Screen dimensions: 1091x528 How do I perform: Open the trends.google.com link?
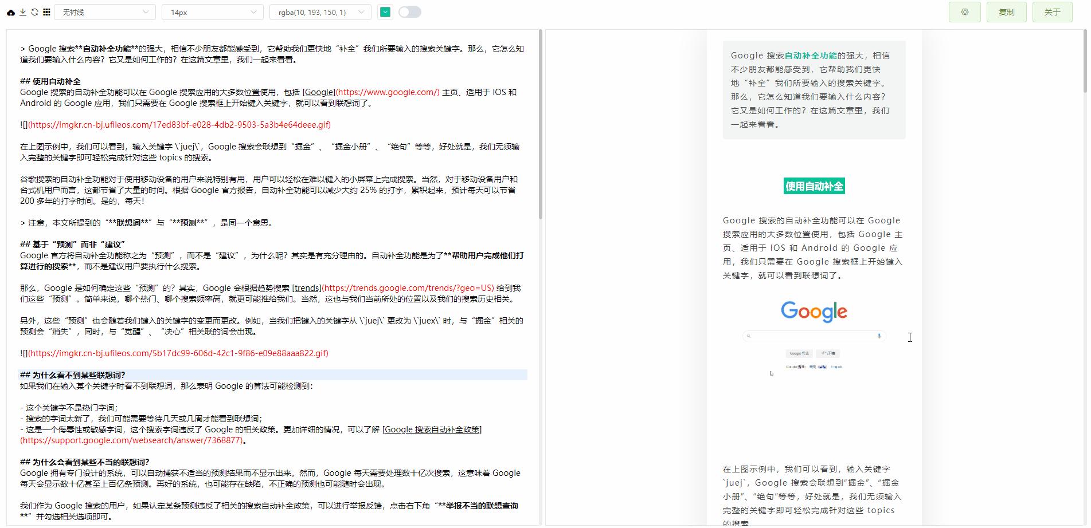click(307, 289)
